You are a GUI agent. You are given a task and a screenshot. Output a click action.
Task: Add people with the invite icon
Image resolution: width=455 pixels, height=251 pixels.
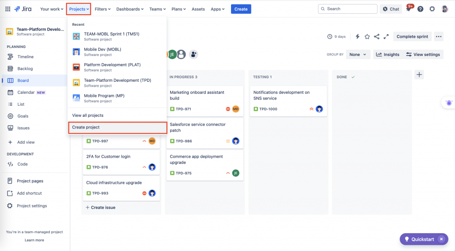pos(194,54)
